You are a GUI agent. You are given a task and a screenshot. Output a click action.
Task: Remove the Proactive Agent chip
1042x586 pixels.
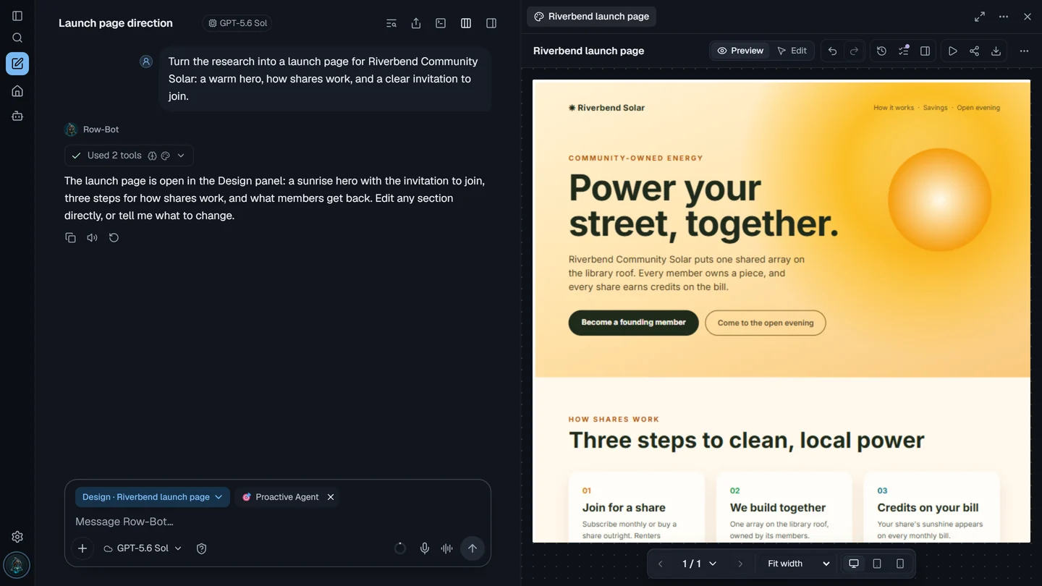tap(331, 497)
